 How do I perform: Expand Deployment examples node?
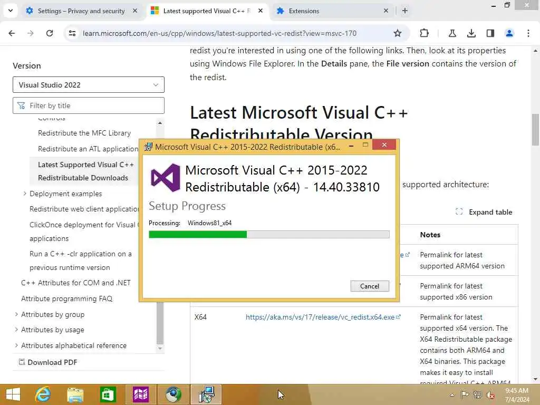[25, 194]
